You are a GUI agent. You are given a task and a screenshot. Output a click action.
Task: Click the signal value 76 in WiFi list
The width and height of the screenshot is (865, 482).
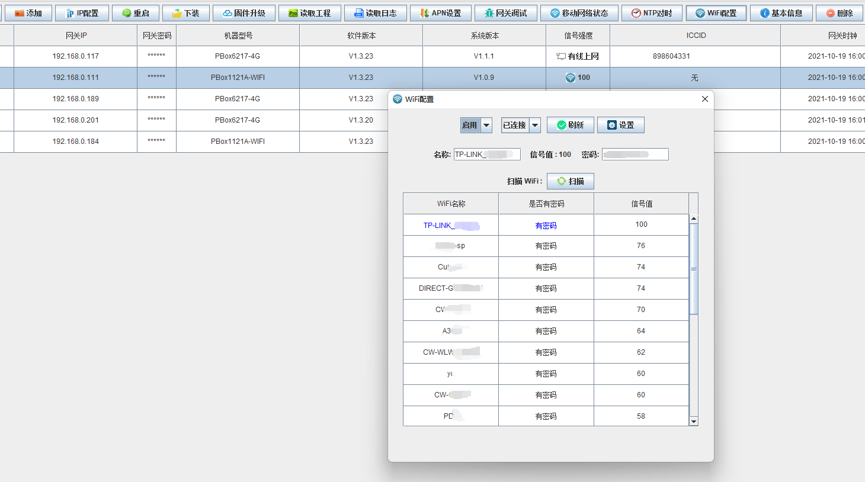(641, 246)
